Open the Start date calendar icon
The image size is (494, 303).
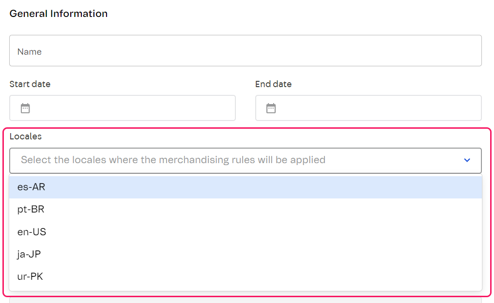click(25, 108)
